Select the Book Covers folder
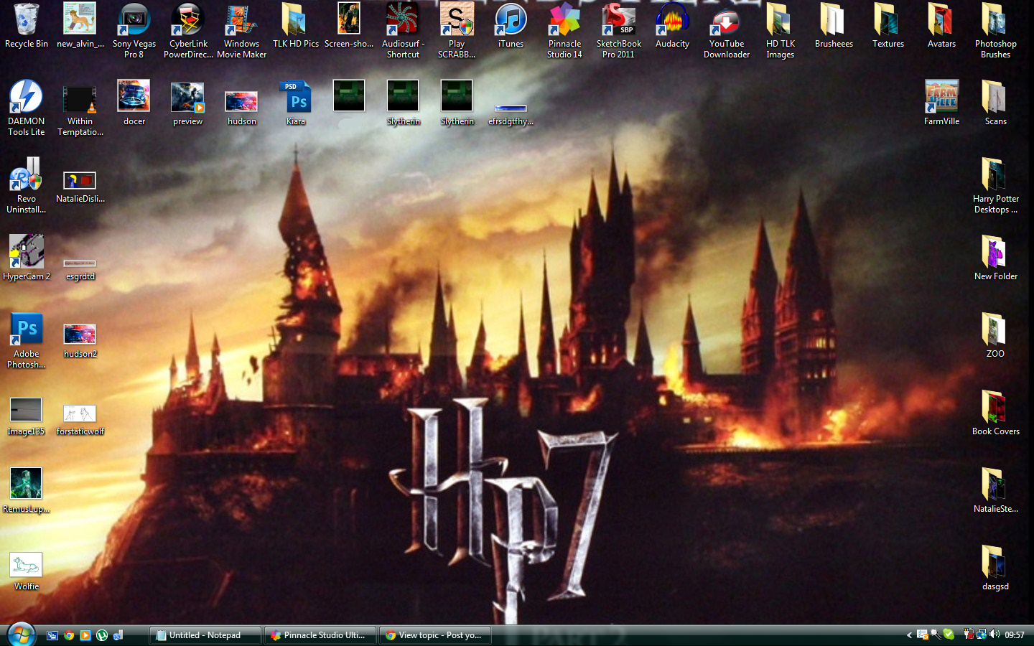 (x=995, y=408)
